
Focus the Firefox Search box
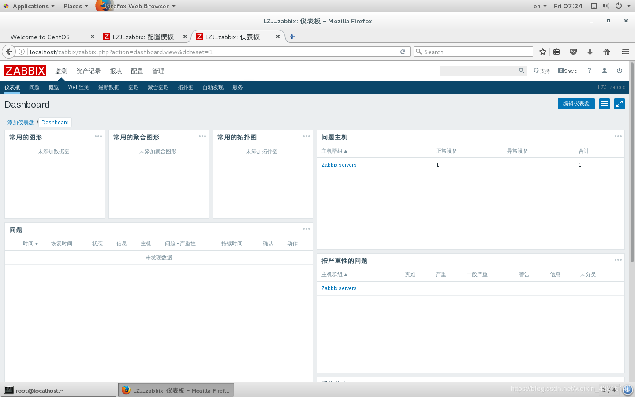click(473, 52)
